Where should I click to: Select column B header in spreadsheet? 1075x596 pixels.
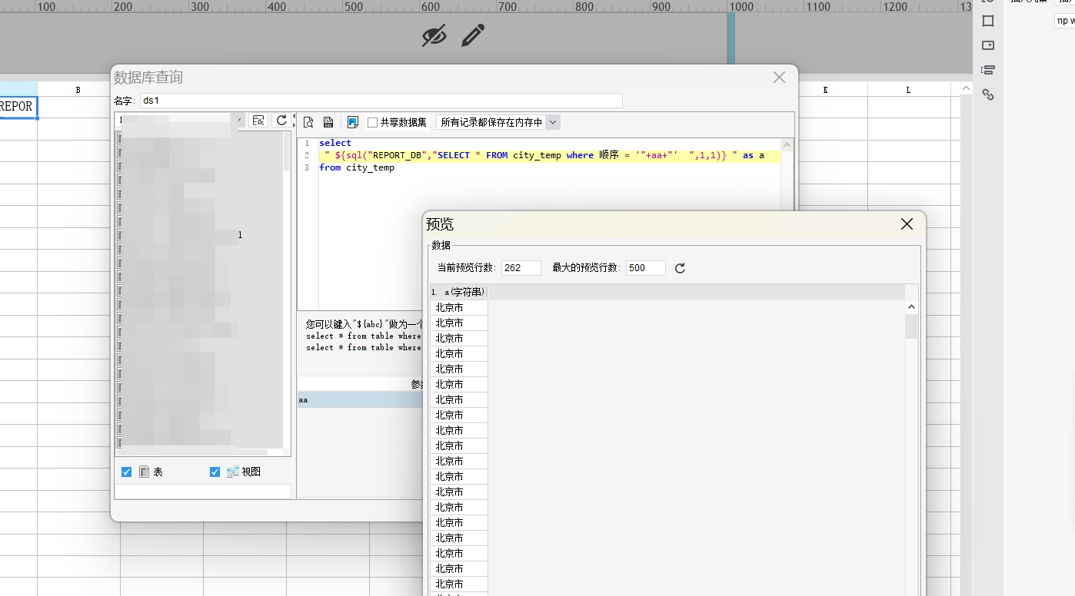coord(78,89)
